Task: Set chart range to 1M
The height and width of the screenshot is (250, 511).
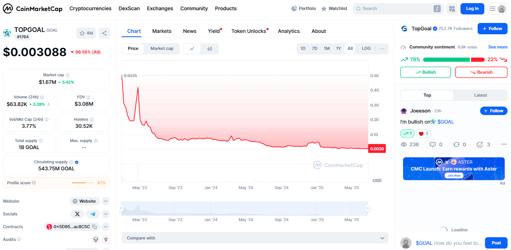Action: 327,49
